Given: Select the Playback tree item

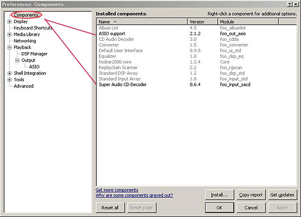Looking at the screenshot, I should (23, 47).
